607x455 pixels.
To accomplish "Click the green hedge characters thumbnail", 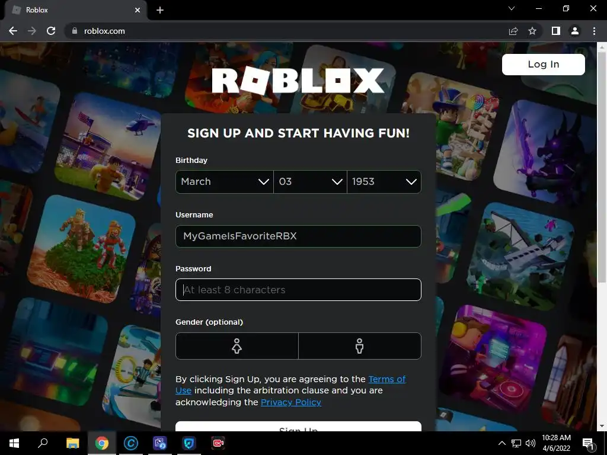I will (x=81, y=249).
